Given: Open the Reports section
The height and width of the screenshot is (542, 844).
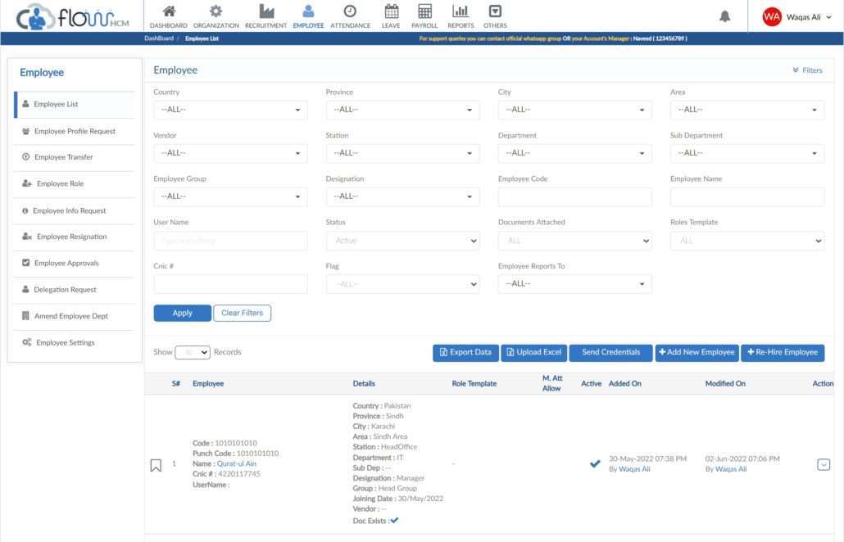Looking at the screenshot, I should [460, 15].
